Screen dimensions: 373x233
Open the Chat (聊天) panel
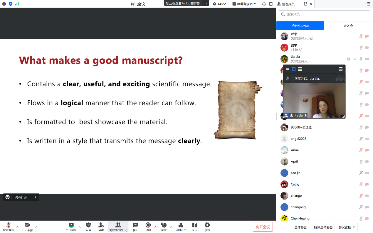(135, 227)
